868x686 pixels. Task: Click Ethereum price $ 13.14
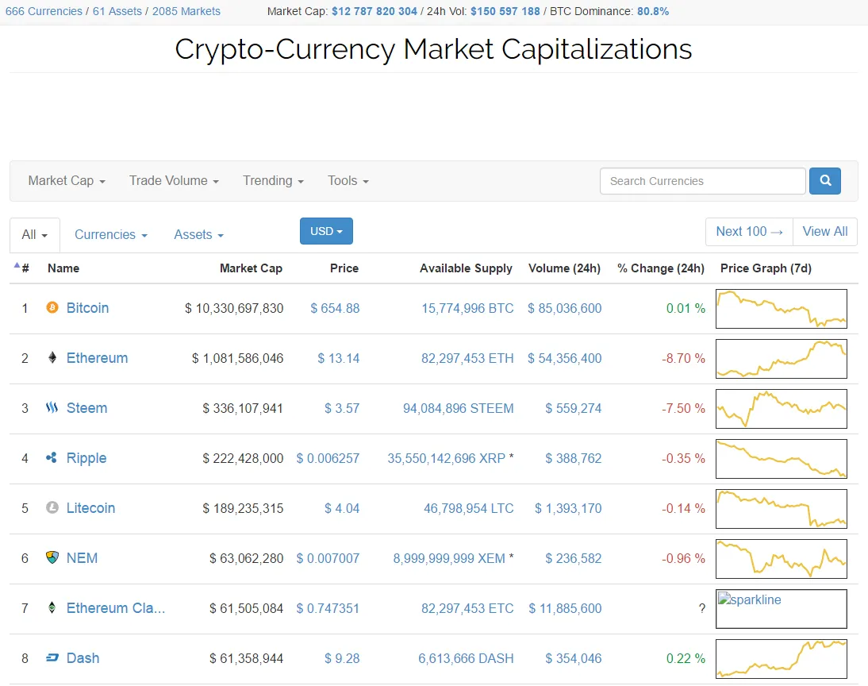(x=338, y=359)
